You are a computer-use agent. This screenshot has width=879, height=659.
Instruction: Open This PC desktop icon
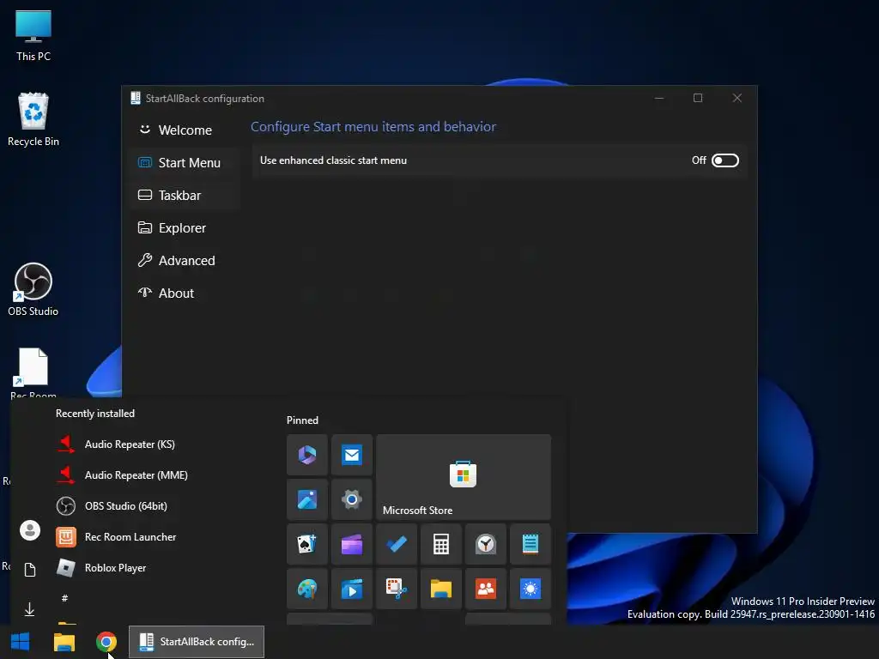pyautogui.click(x=33, y=35)
